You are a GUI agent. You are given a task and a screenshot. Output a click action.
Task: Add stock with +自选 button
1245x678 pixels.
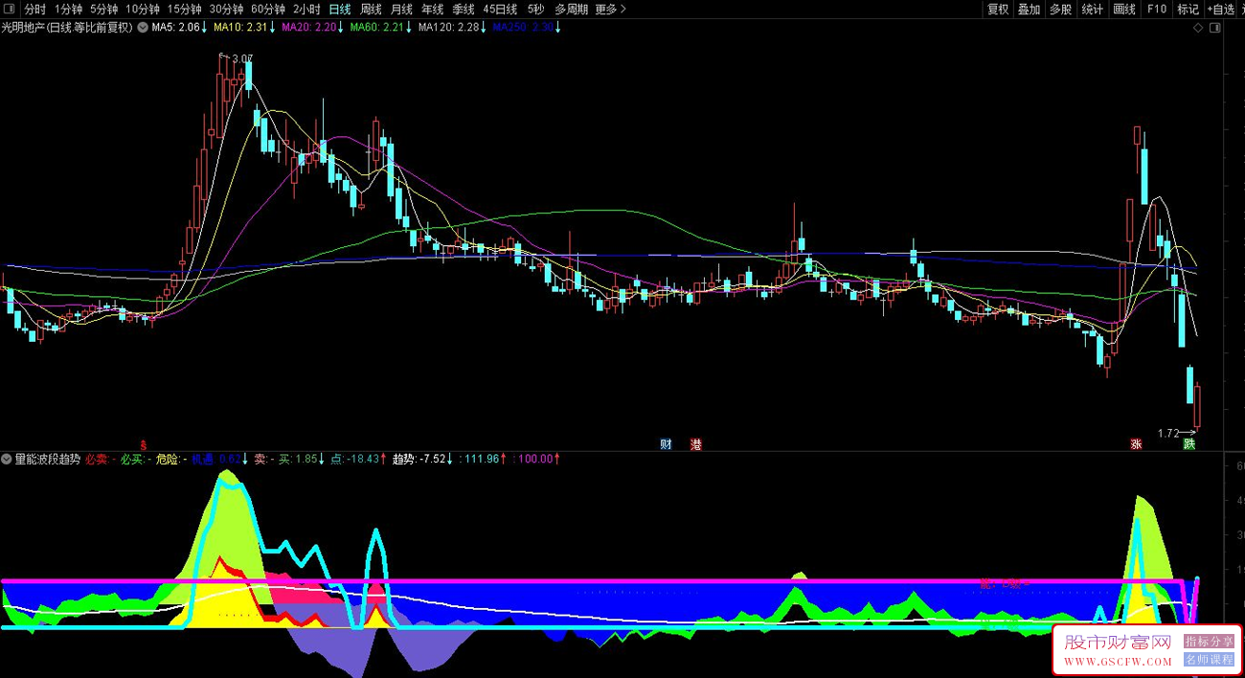click(1222, 9)
